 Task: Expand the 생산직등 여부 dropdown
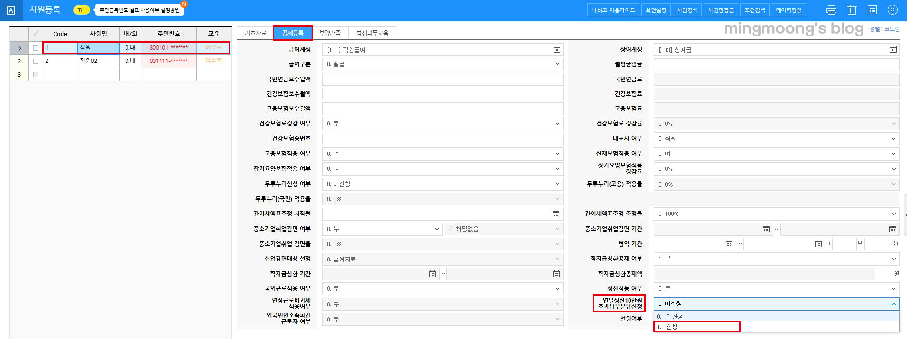(893, 289)
